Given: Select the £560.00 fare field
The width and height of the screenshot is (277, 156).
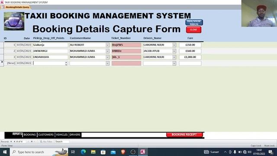Looking at the screenshot, I should click(x=190, y=51).
